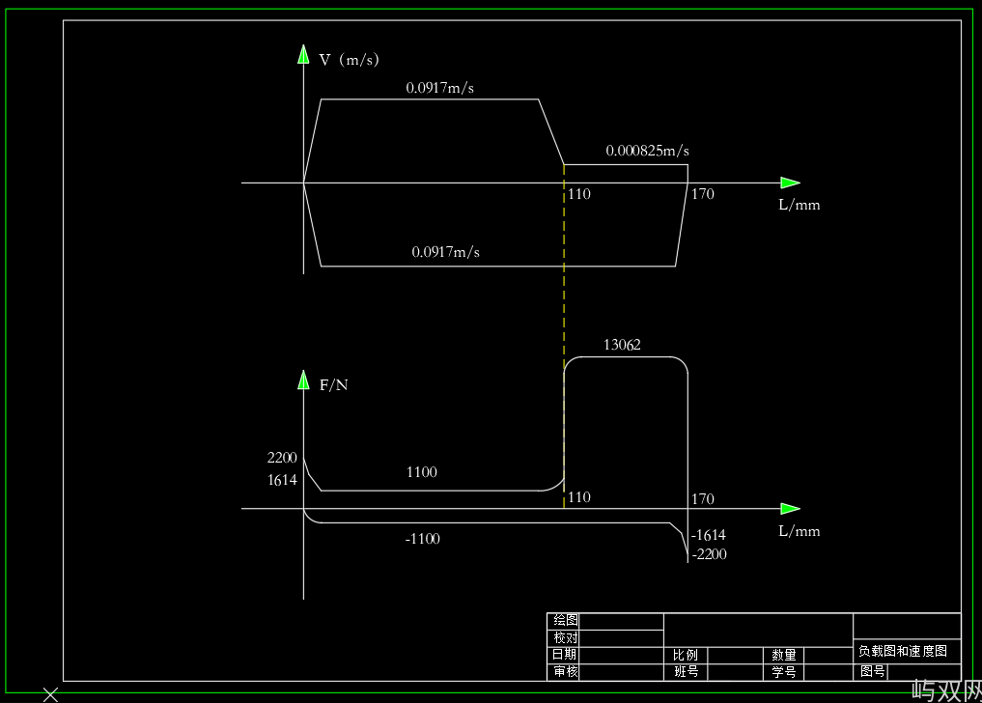Viewport: 982px width, 703px height.
Task: Click the 'V (m/s)' axis label
Action: (x=349, y=60)
